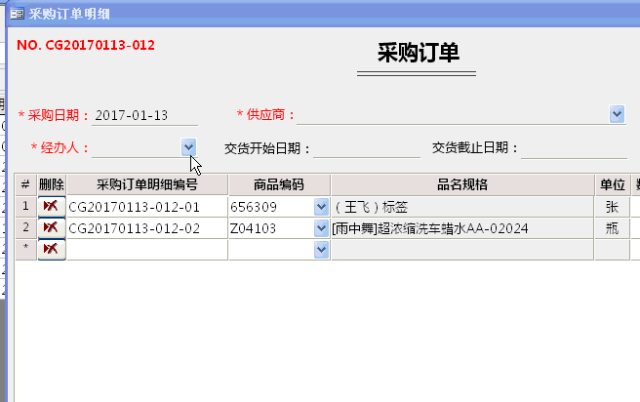Click the 商品编码 column header
The width and height of the screenshot is (640, 402).
point(279,184)
